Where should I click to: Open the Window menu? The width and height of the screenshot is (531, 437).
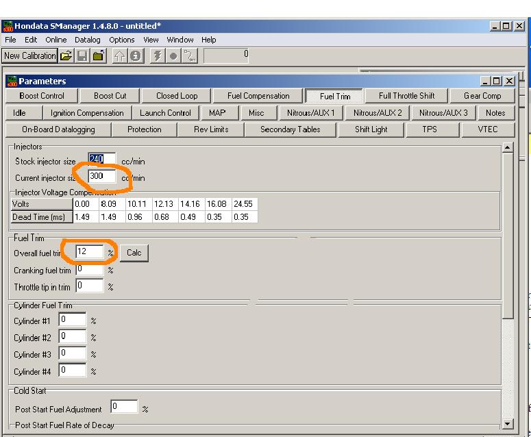[180, 40]
